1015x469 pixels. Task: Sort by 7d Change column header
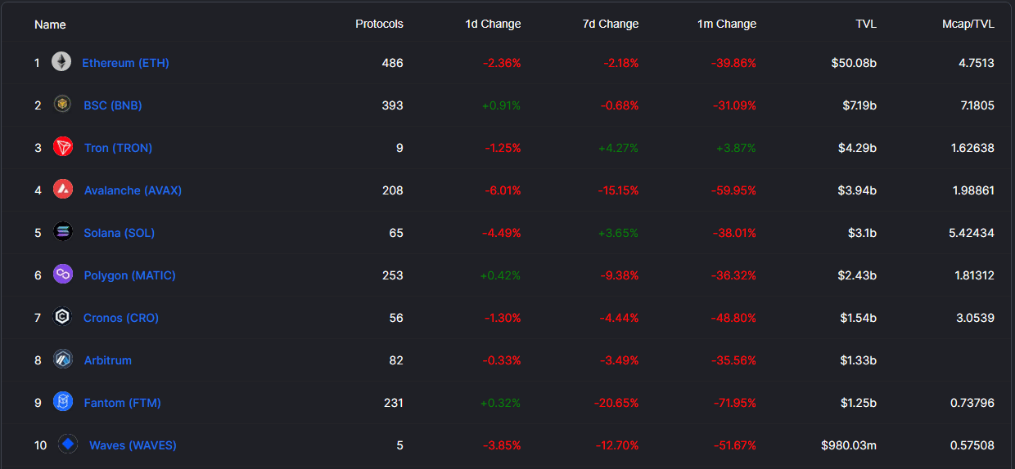click(x=611, y=24)
